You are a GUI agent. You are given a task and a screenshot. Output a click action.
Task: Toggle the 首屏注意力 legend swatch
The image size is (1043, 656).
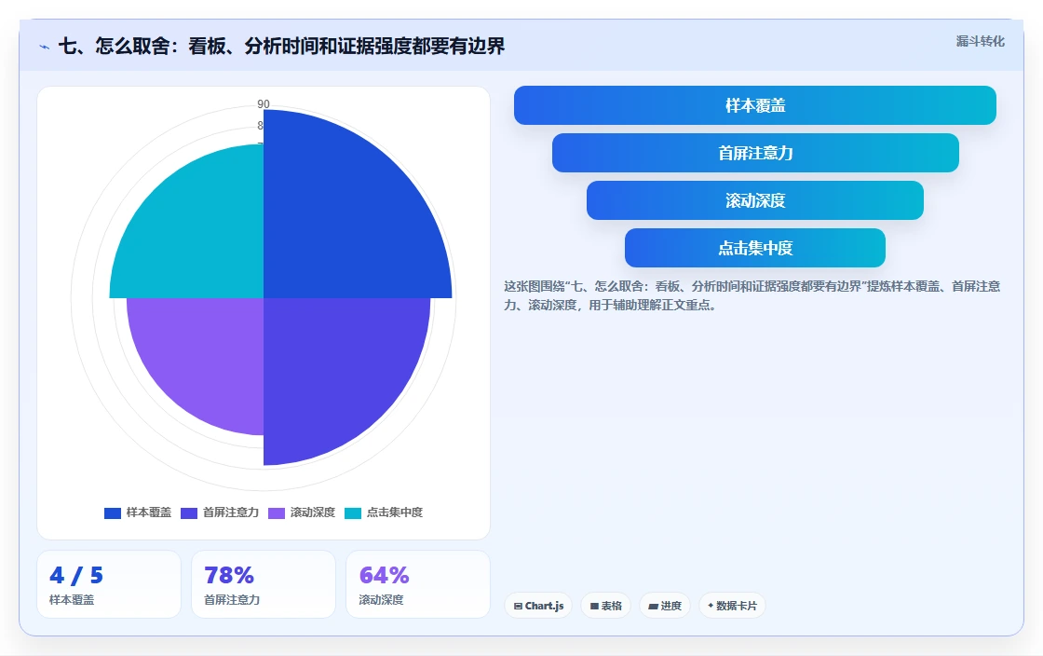coord(189,512)
